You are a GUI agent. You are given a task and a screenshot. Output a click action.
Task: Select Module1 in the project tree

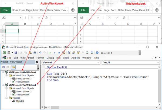click(x=20, y=101)
